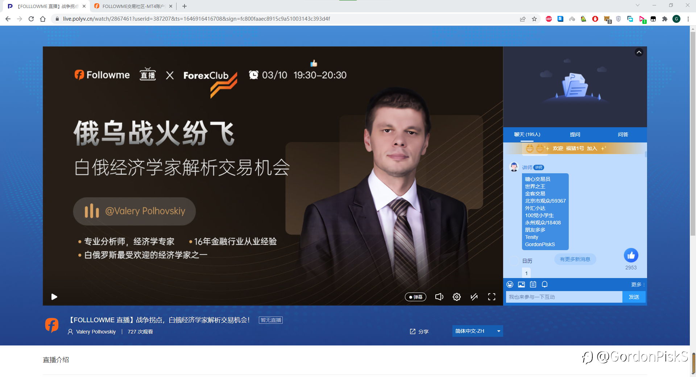This screenshot has height=377, width=696.
Task: Open the Extensions puzzle menu
Action: pyautogui.click(x=665, y=19)
